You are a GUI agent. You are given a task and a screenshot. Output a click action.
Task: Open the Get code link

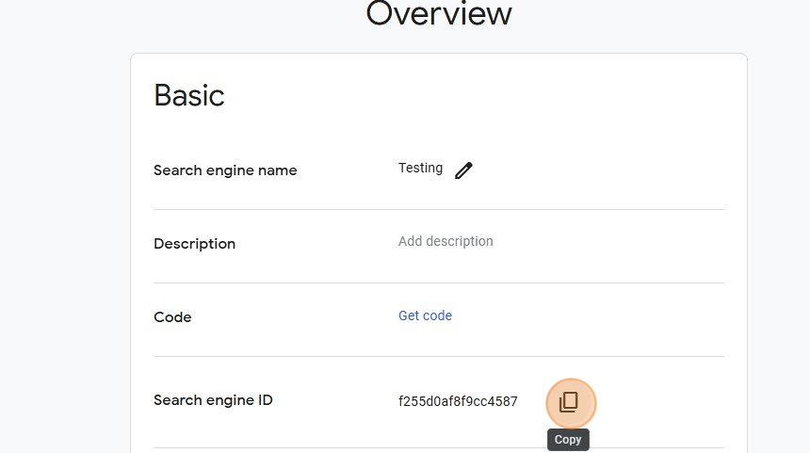click(425, 315)
